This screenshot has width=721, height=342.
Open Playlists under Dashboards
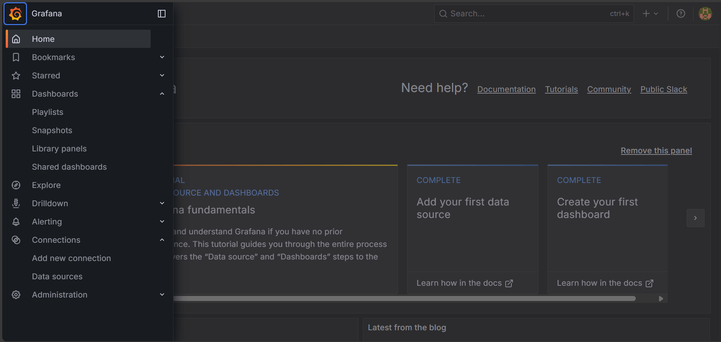pos(47,112)
